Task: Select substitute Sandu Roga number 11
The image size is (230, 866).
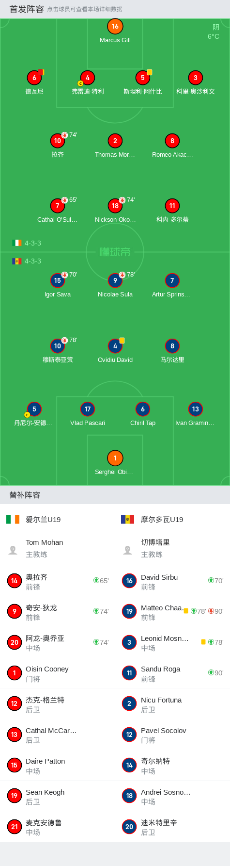Action: [172, 673]
